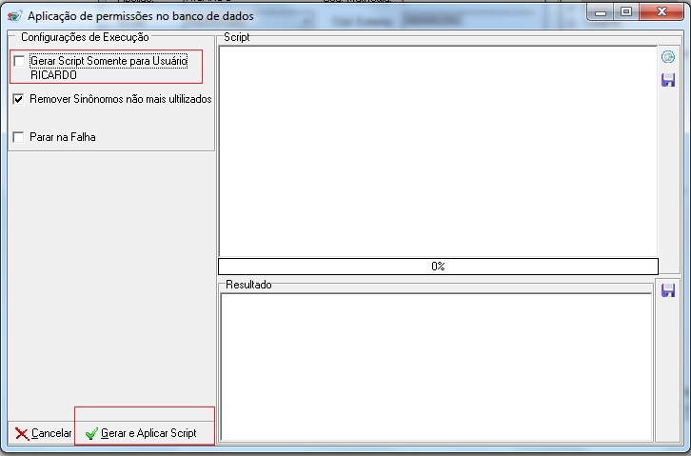
Task: Maximize the Aplicação de permissões window
Action: pyautogui.click(x=625, y=11)
